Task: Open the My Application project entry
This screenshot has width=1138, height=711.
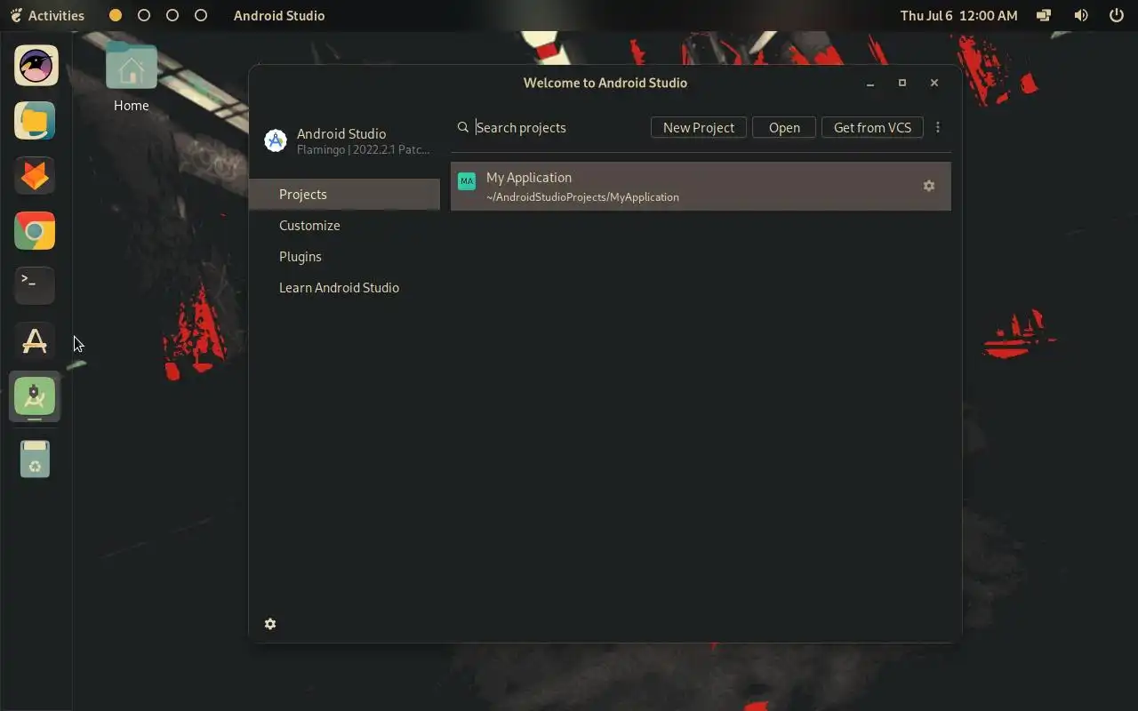Action: pyautogui.click(x=701, y=186)
